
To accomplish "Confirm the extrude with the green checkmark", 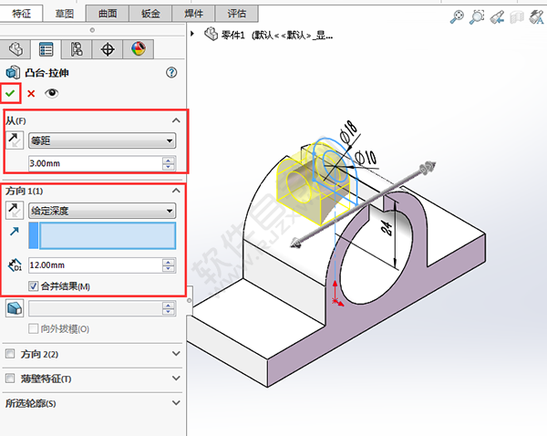I will (11, 93).
